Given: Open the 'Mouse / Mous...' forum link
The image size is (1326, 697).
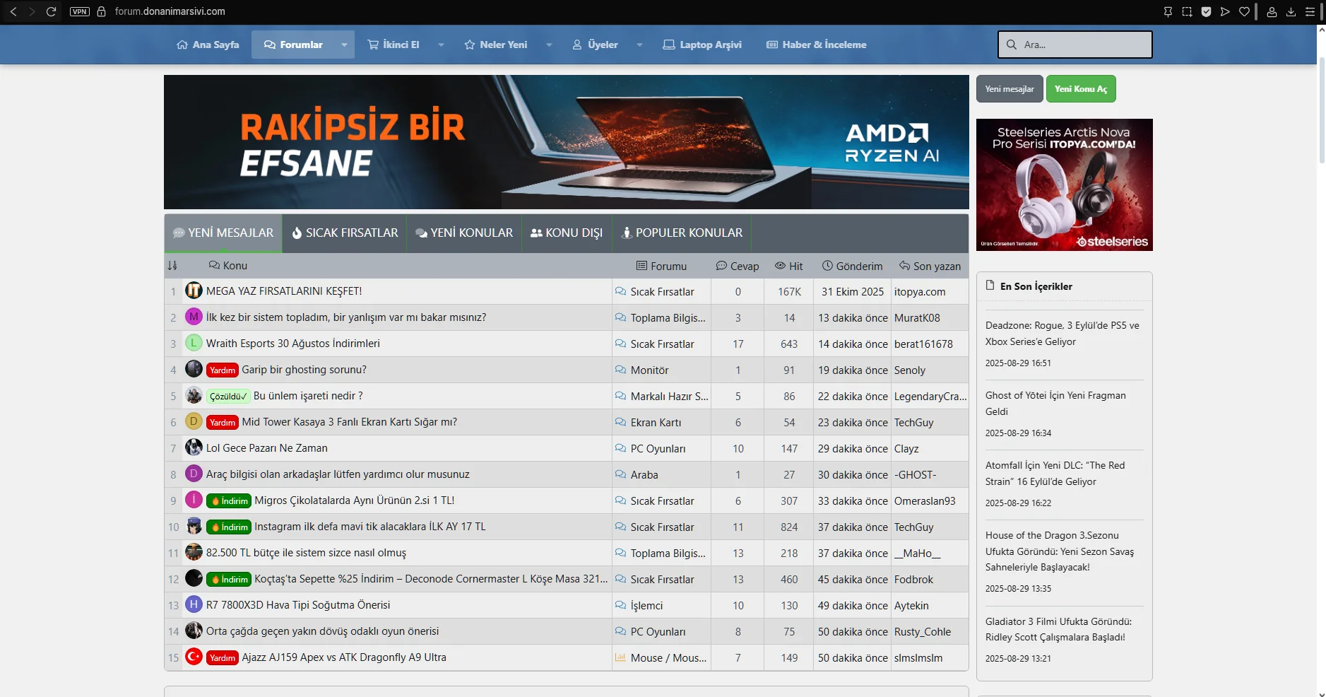Looking at the screenshot, I should pyautogui.click(x=668, y=657).
